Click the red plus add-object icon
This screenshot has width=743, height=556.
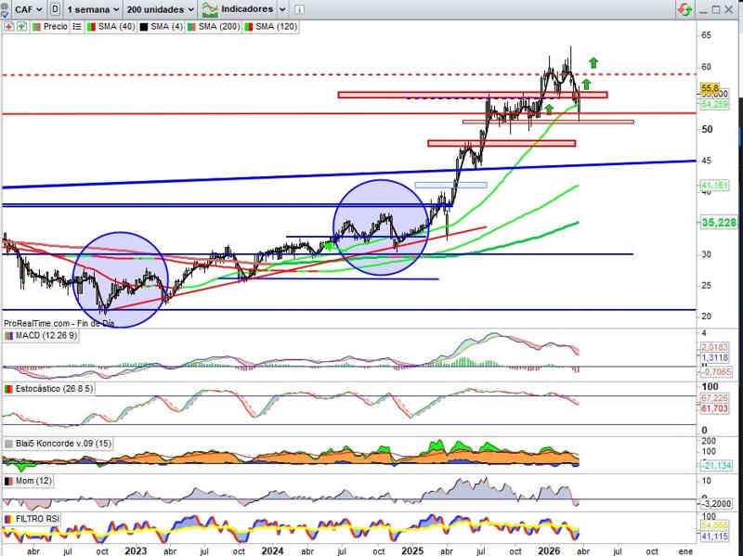[8, 27]
